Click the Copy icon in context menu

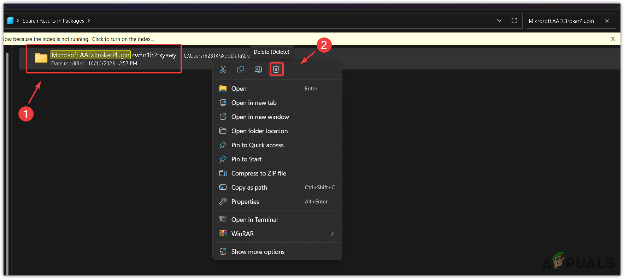[241, 69]
